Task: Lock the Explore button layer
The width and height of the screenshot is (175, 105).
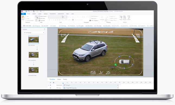Action: point(53,85)
